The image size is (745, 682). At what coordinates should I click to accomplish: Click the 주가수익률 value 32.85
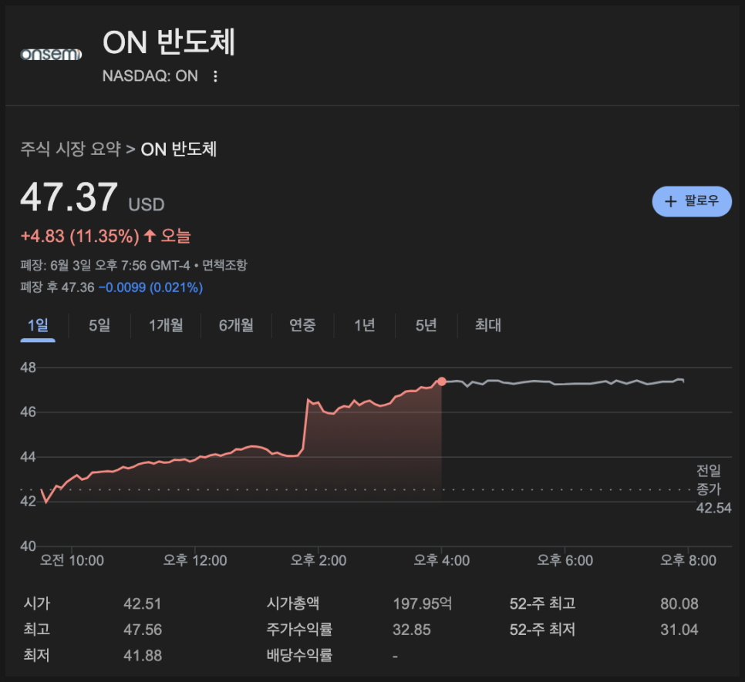coord(412,630)
